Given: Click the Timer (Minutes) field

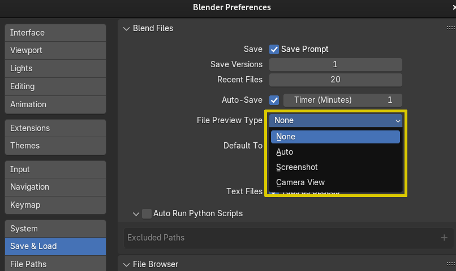Looking at the screenshot, I should (x=343, y=100).
